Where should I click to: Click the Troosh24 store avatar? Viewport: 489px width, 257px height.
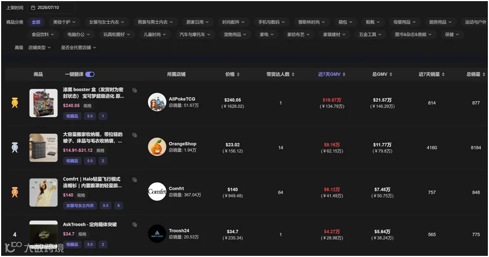click(x=157, y=233)
